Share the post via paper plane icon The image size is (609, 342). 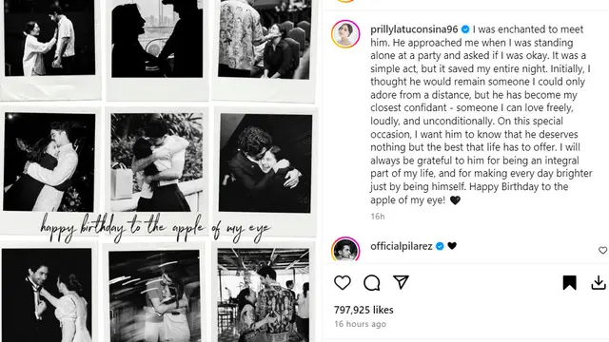pyautogui.click(x=401, y=282)
